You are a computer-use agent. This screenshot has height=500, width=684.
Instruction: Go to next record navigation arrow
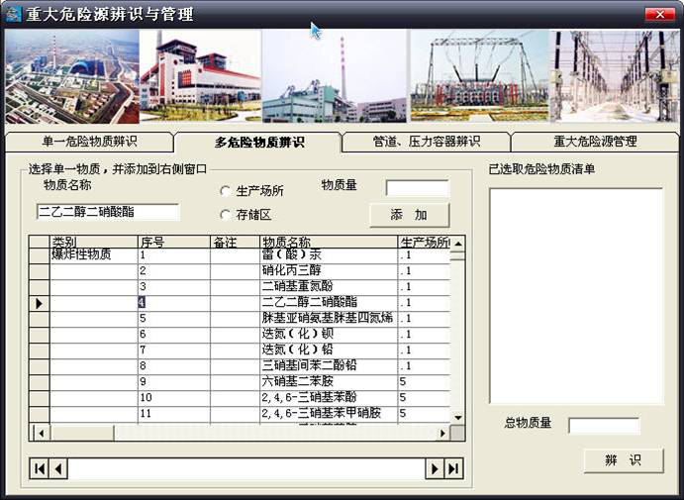click(x=434, y=468)
